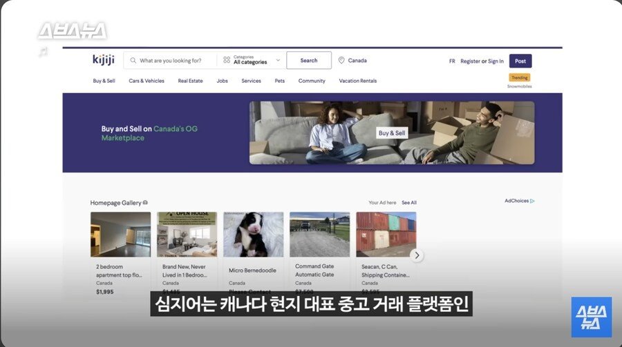This screenshot has width=622, height=347.
Task: Expand the All categories dropdown
Action: click(x=251, y=60)
